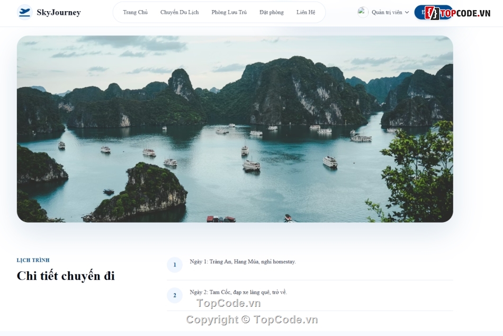Click the "LỊCH TRÌNH" section label
The image size is (503, 336).
33,260
